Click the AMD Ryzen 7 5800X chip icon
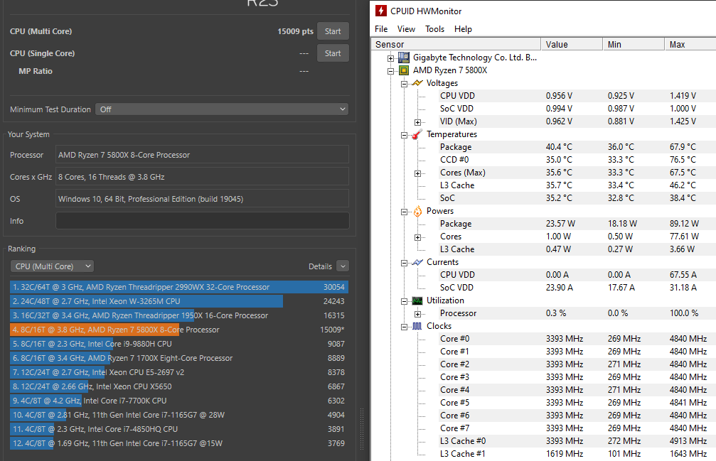Screen dimensions: 716x461 click(404, 70)
